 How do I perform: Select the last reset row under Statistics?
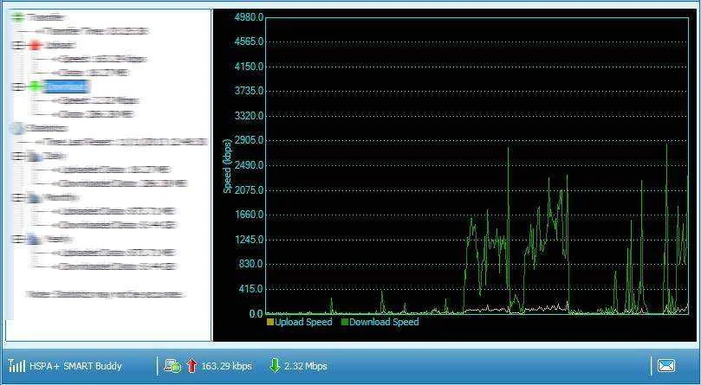125,142
